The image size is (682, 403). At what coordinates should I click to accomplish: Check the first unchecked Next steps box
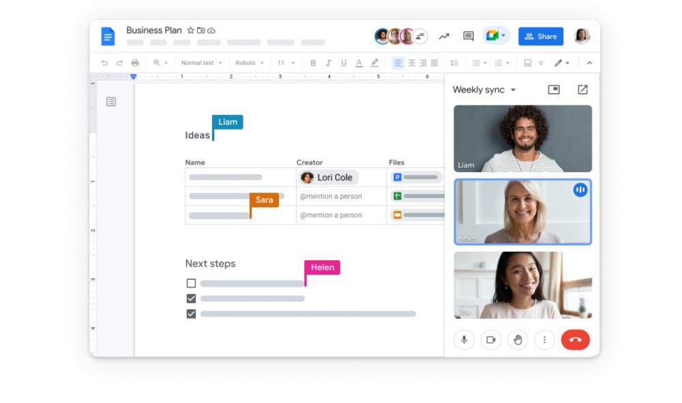pos(191,283)
